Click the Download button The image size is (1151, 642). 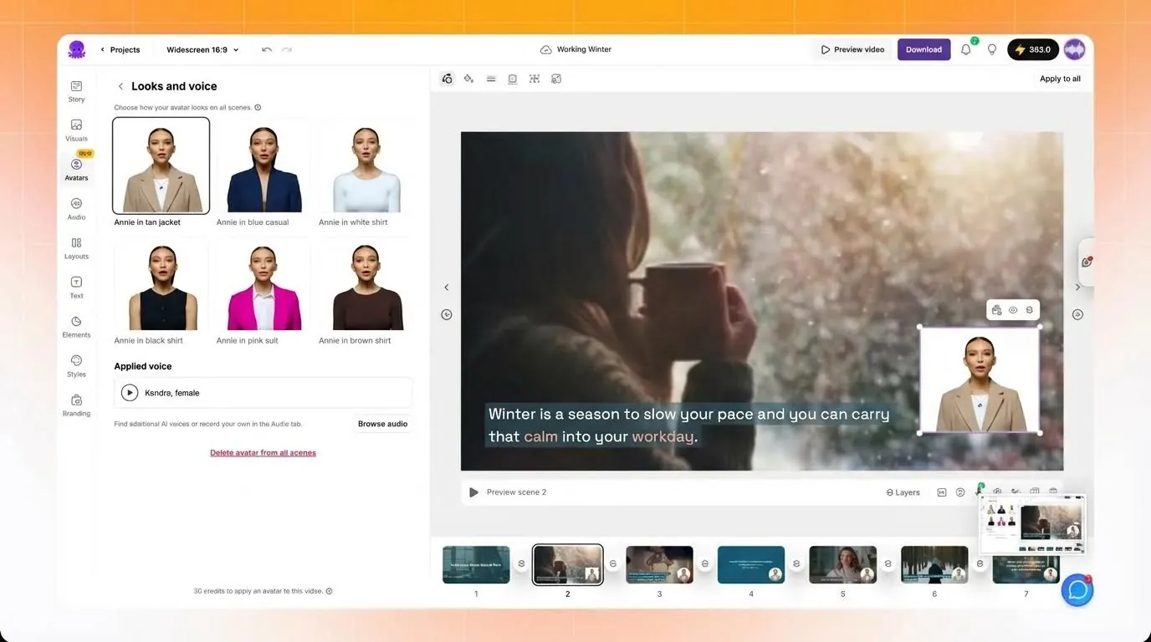(x=923, y=49)
